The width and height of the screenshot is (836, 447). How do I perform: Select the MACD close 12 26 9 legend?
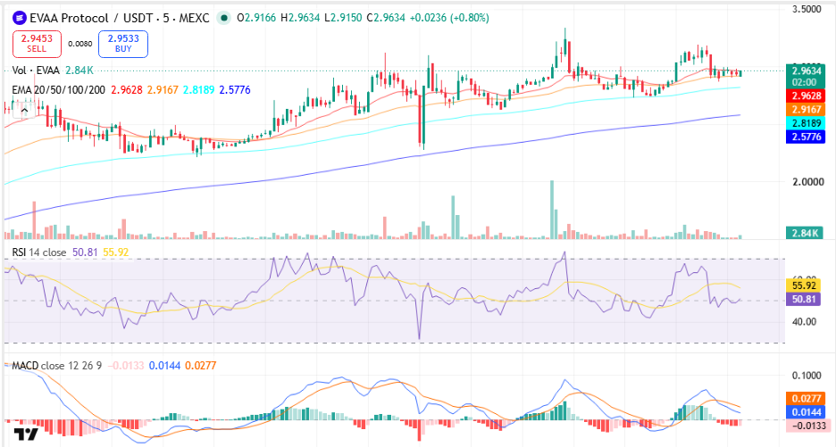click(x=56, y=366)
